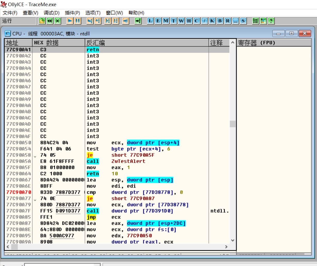
Task: Click the Run program play icon
Action: pos(70,21)
